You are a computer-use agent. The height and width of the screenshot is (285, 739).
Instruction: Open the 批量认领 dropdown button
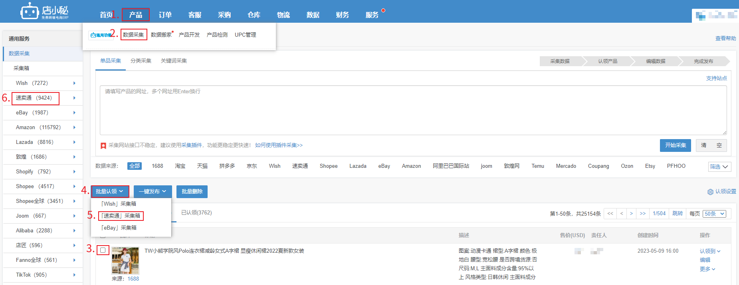point(110,191)
